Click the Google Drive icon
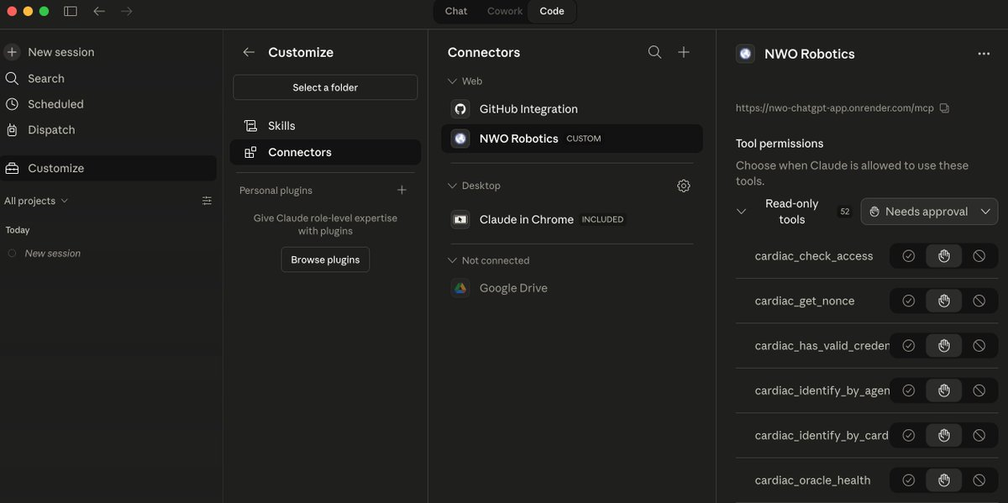The width and height of the screenshot is (1008, 503). [x=460, y=288]
